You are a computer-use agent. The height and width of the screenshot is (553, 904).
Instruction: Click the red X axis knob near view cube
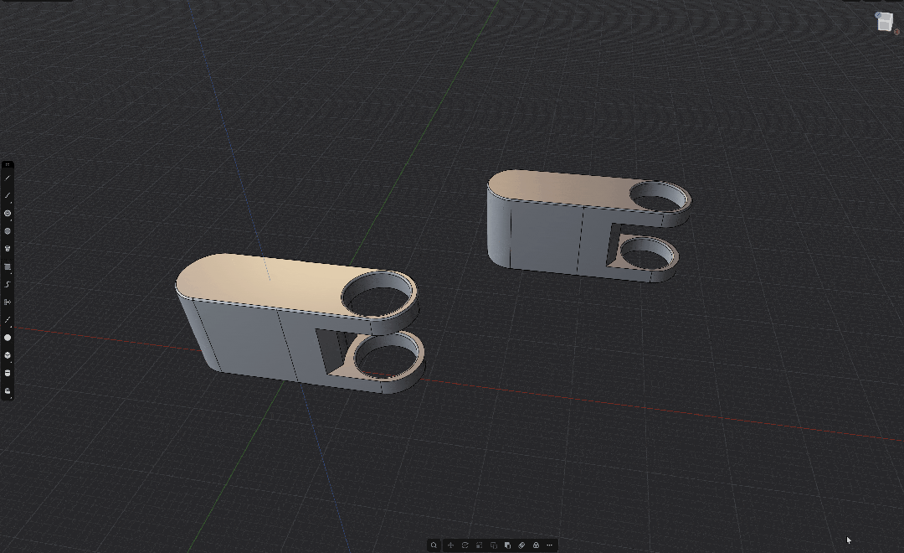click(896, 32)
